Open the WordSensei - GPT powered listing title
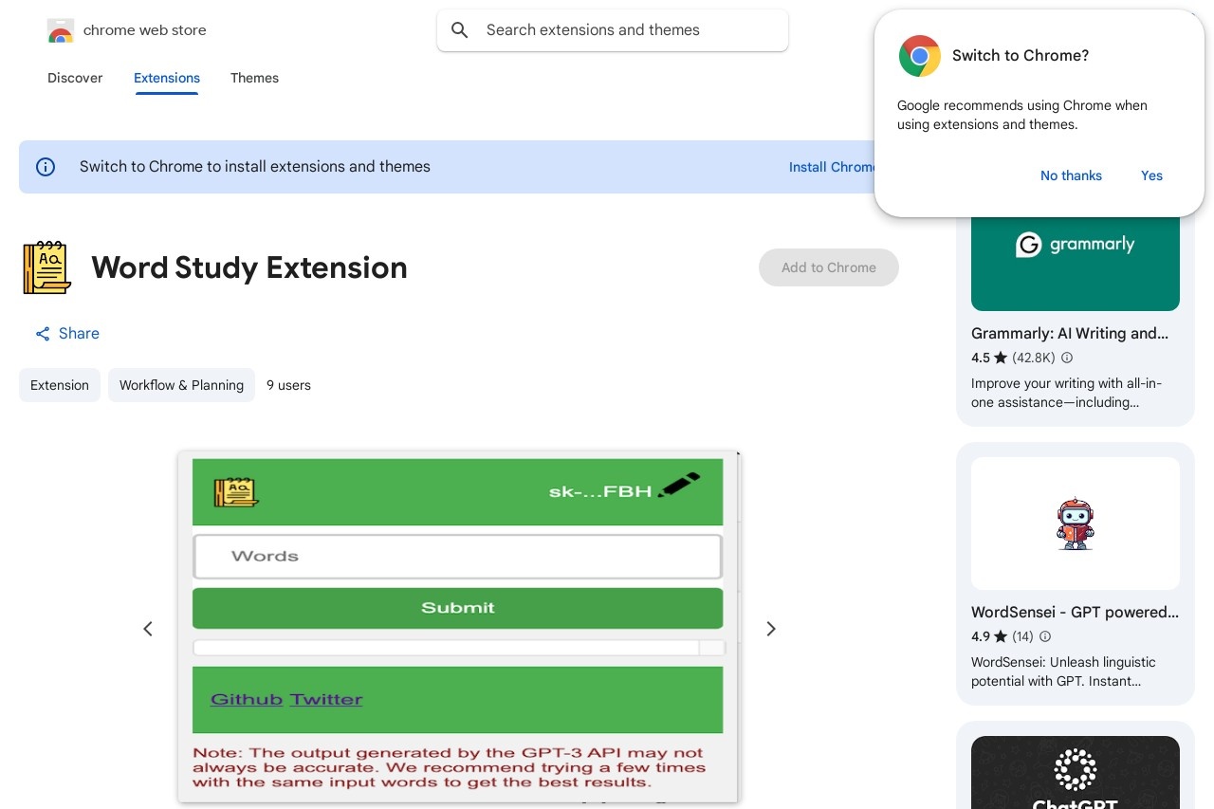The width and height of the screenshot is (1214, 809). click(1075, 613)
